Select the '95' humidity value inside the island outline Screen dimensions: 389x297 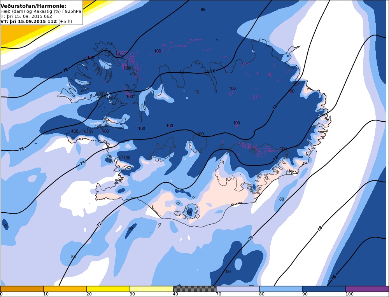pos(189,213)
